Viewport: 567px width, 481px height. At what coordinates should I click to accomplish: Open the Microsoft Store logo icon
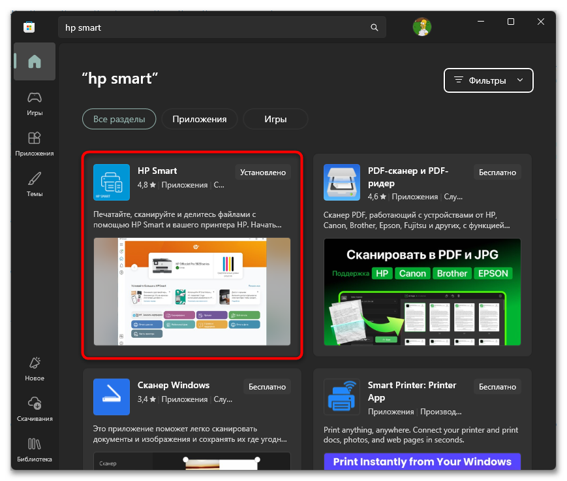point(29,27)
